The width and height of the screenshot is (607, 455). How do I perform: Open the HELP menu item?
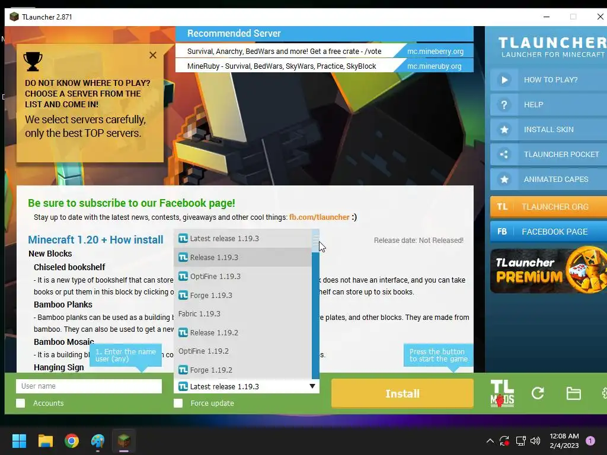548,105
